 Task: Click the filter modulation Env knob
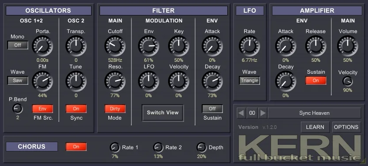point(149,46)
